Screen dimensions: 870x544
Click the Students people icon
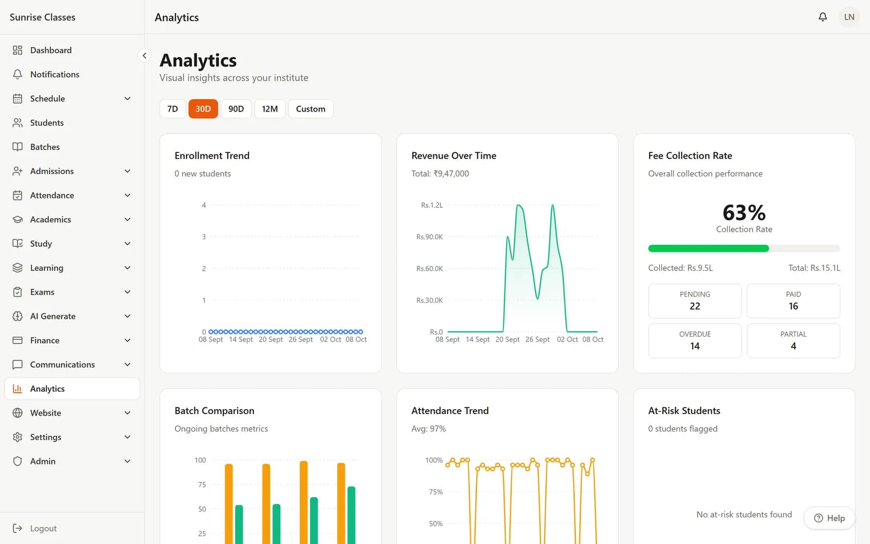pyautogui.click(x=17, y=123)
